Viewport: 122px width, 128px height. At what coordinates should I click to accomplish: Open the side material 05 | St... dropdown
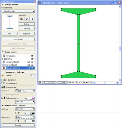(25, 91)
